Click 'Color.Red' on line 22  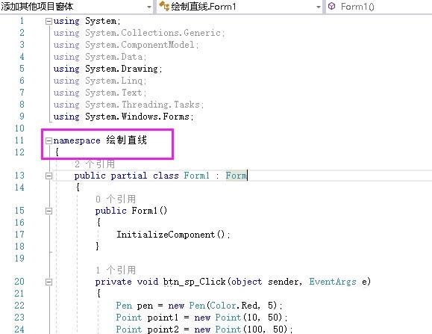(234, 306)
